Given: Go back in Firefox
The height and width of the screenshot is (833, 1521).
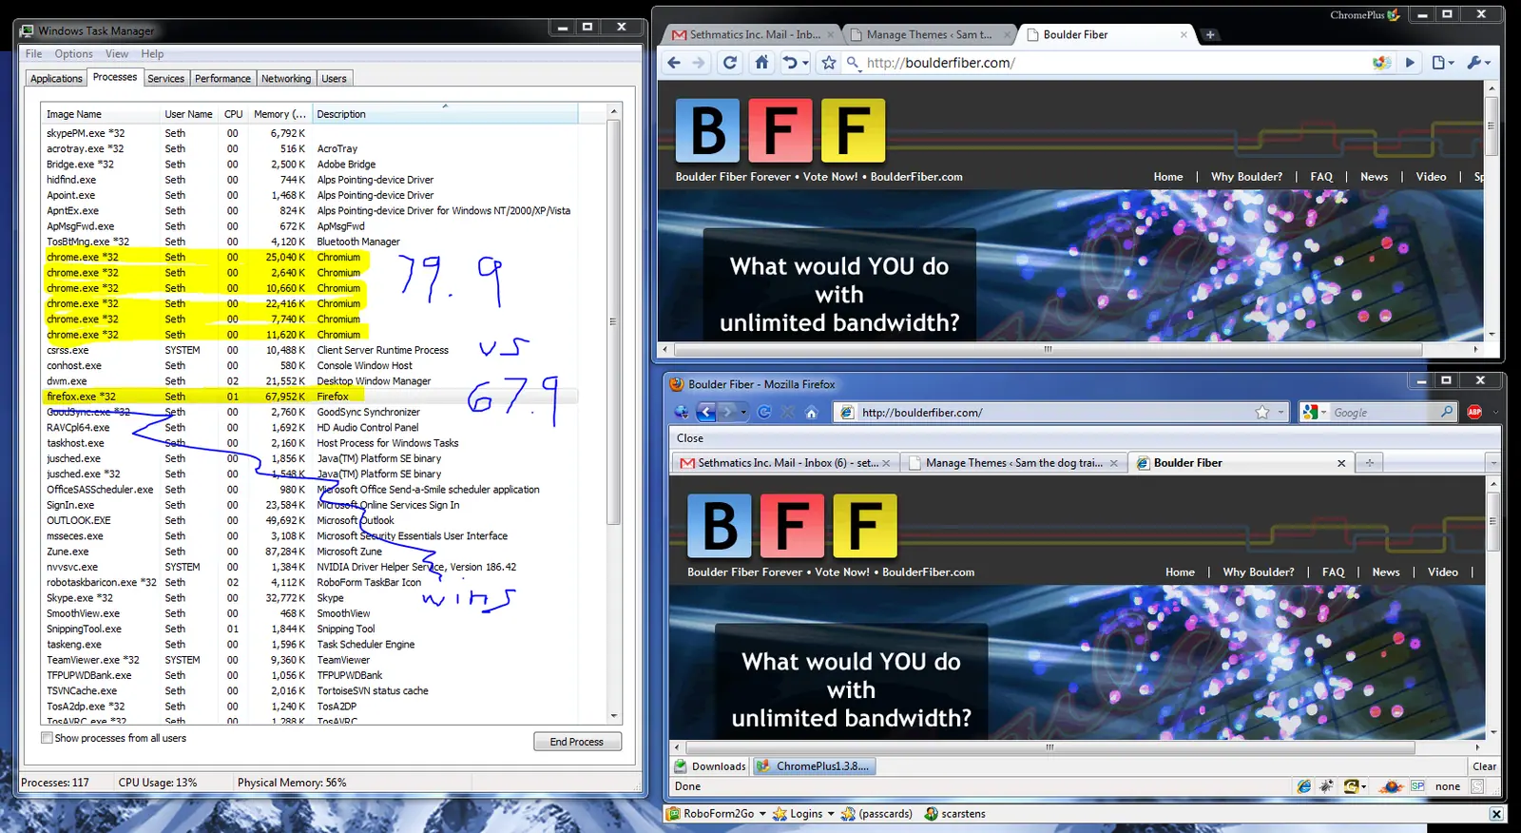Looking at the screenshot, I should (705, 412).
